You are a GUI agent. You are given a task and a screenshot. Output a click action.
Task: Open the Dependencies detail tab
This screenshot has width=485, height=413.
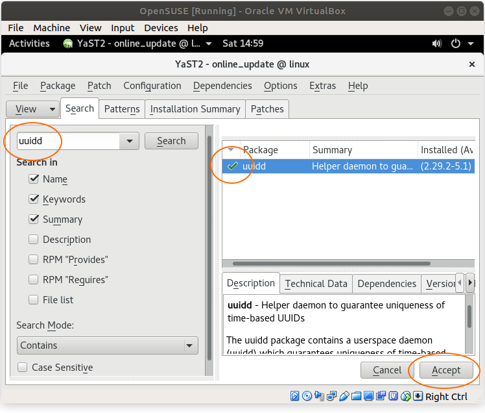tap(386, 284)
